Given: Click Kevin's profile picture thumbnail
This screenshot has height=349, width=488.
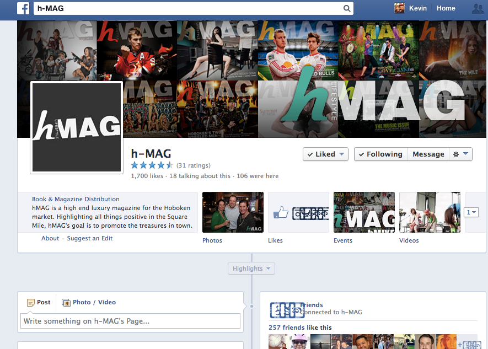Looking at the screenshot, I should tap(399, 8).
